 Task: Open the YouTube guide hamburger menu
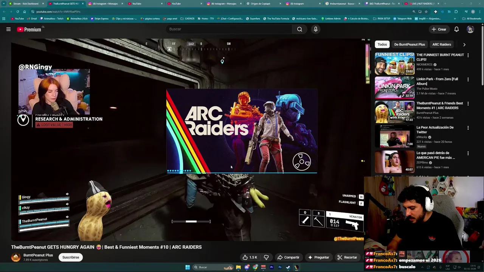click(8, 29)
